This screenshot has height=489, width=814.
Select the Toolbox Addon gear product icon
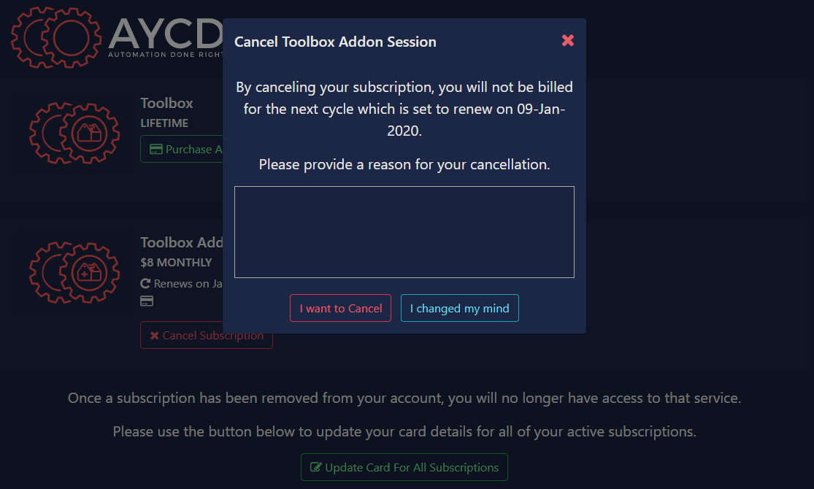point(74,272)
